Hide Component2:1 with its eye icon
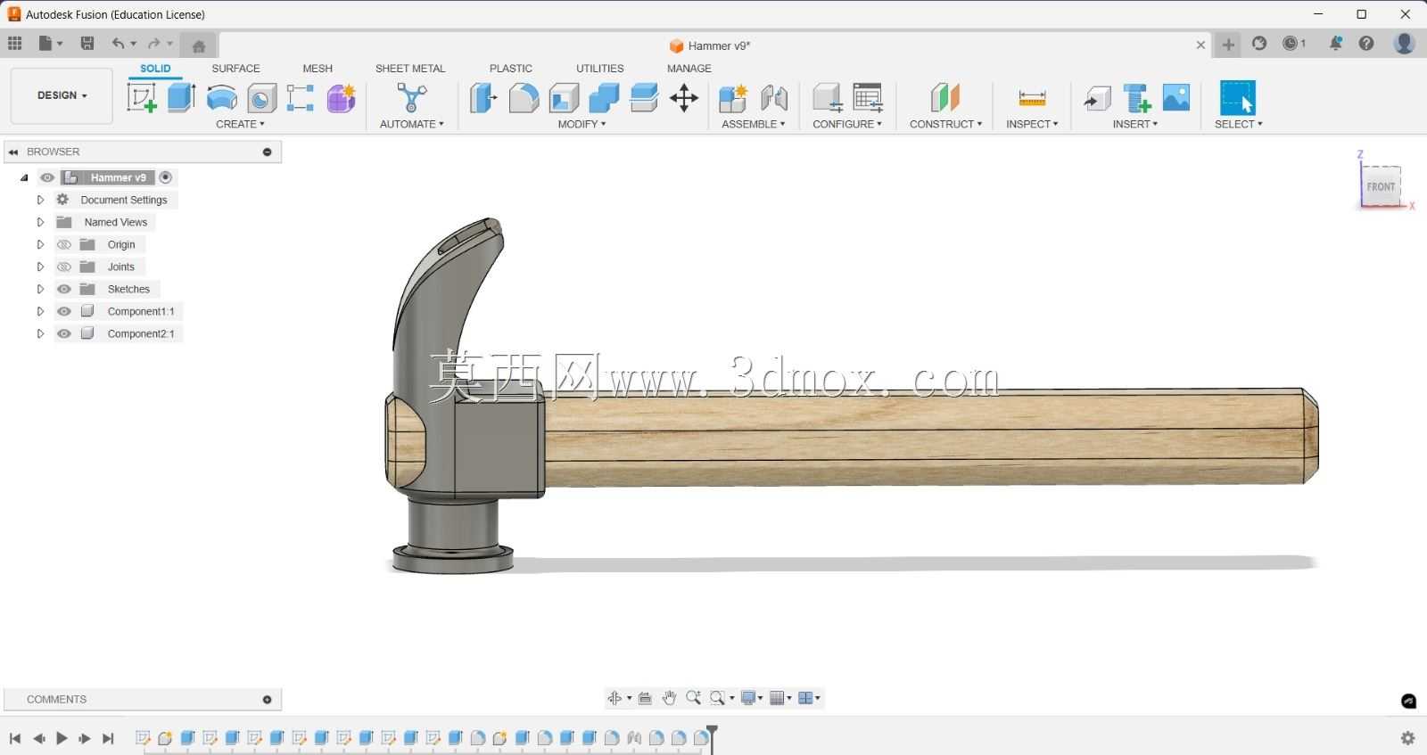Viewport: 1427px width, 755px height. [63, 333]
